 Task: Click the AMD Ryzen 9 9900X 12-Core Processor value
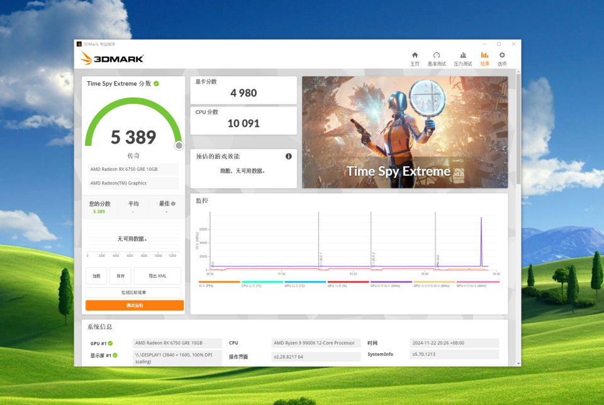click(316, 343)
